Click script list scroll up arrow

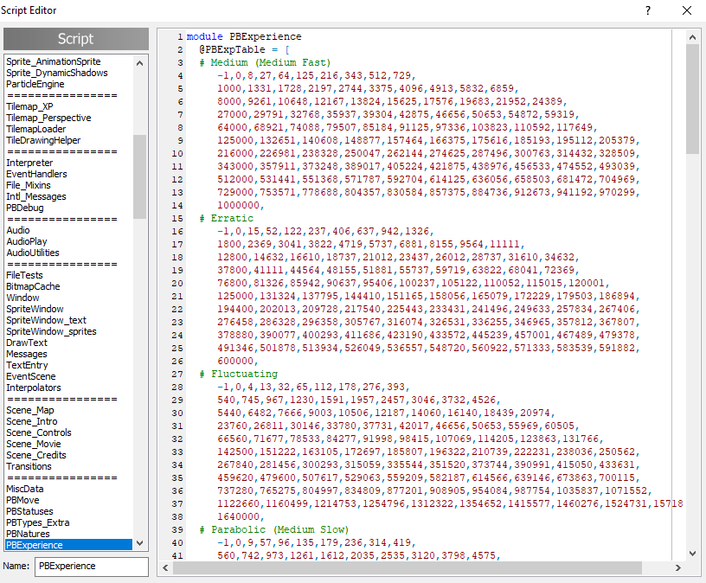[x=141, y=61]
